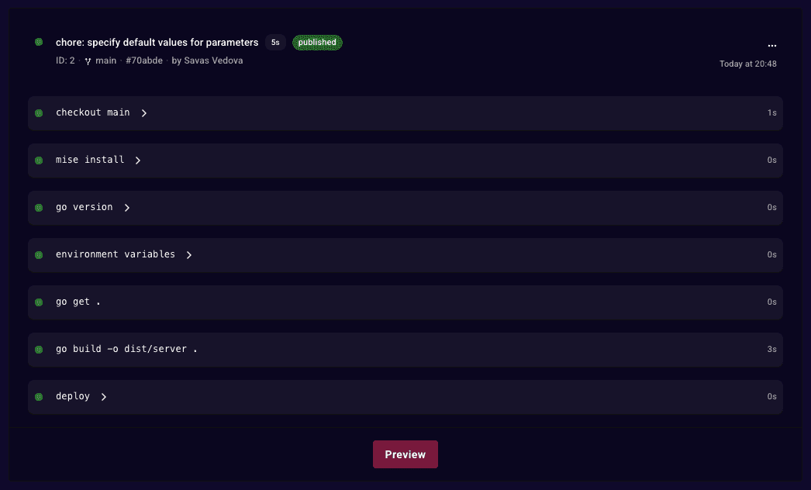This screenshot has height=490, width=811.
Task: Select the go get . step row
Action: [405, 302]
